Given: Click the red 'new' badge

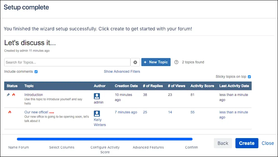Looking at the screenshot, I should (x=52, y=112).
